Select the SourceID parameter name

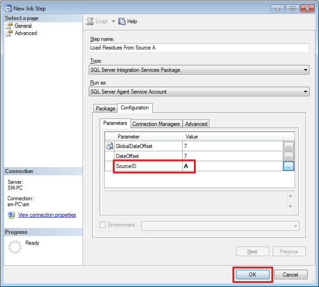point(126,166)
